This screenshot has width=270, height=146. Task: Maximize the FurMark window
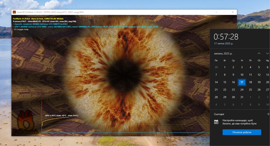click(x=225, y=12)
